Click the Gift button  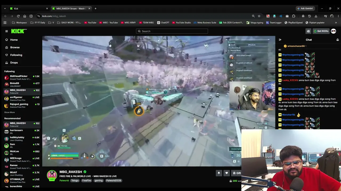point(237,173)
